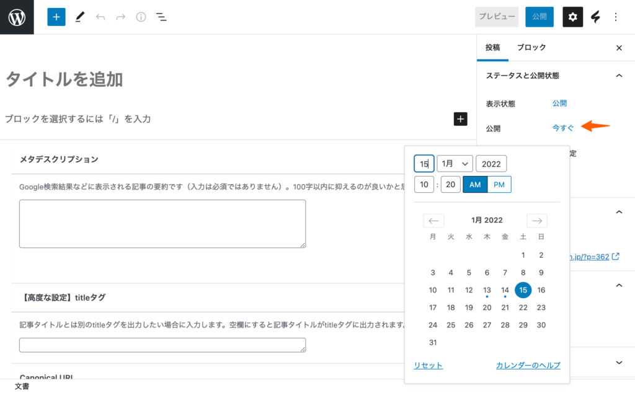Select AM time toggle
This screenshot has width=635, height=393.
(x=475, y=185)
